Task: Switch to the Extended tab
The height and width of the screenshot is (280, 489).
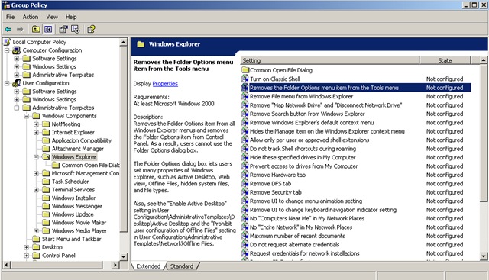Action: tap(148, 266)
